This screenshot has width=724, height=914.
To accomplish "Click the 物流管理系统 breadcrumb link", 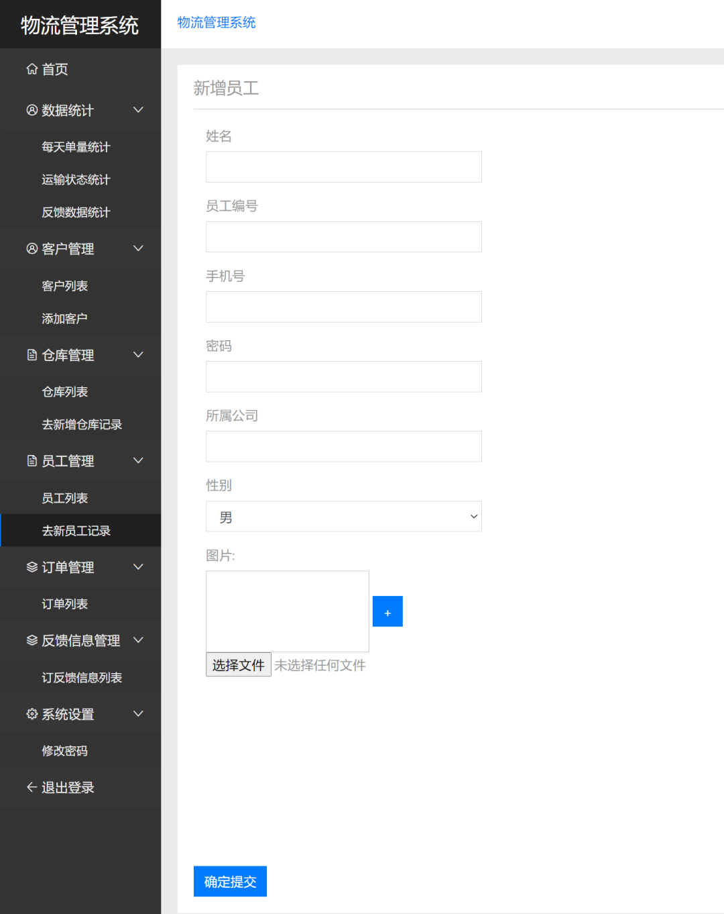I will pos(217,22).
